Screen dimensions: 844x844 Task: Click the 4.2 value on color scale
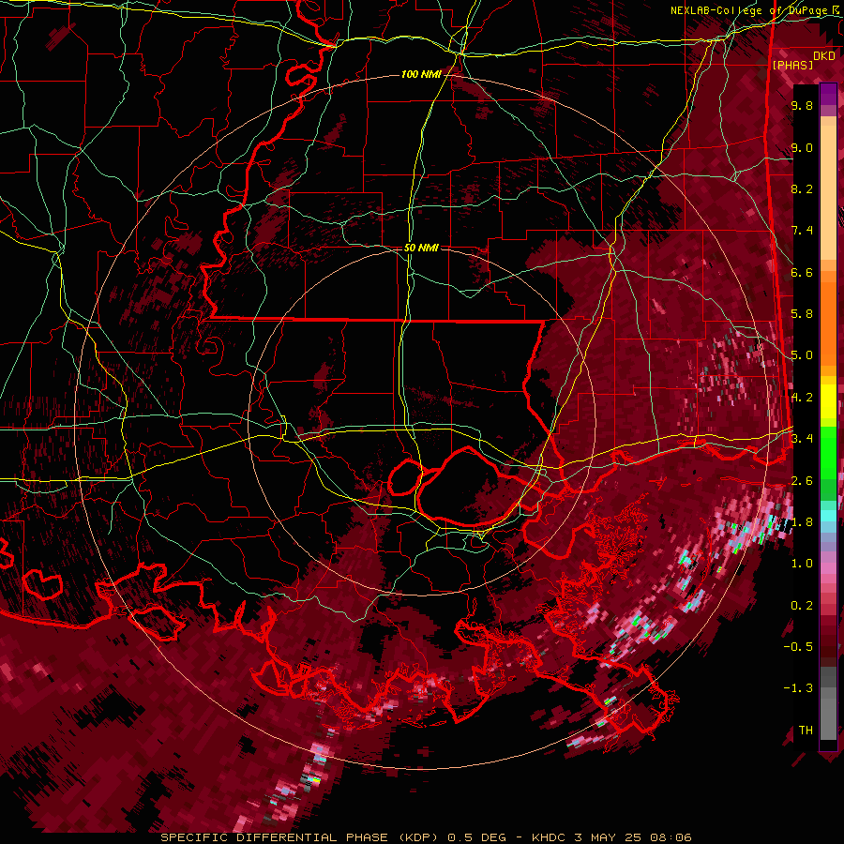(x=802, y=398)
